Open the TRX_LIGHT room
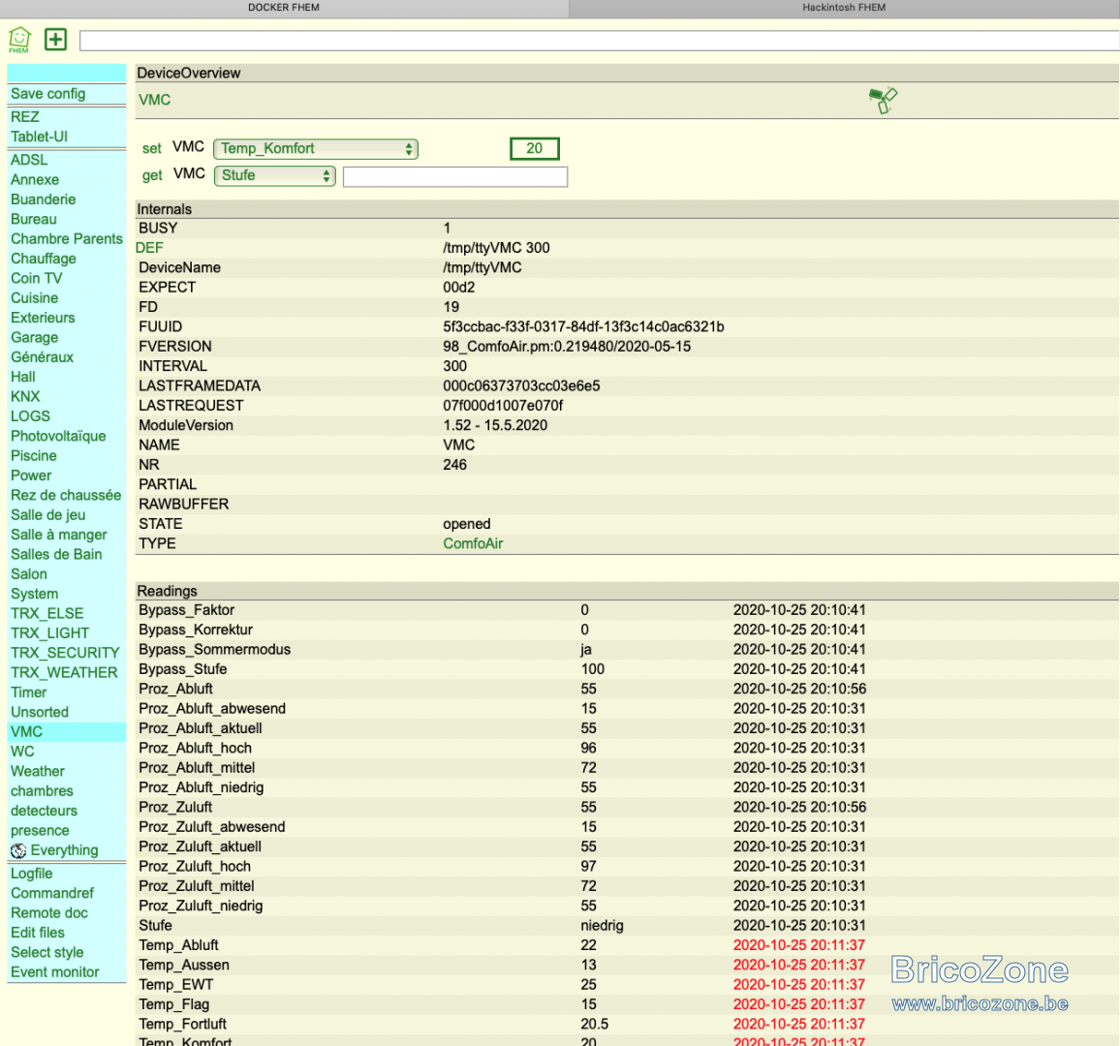Viewport: 1120px width, 1046px height. pos(50,633)
